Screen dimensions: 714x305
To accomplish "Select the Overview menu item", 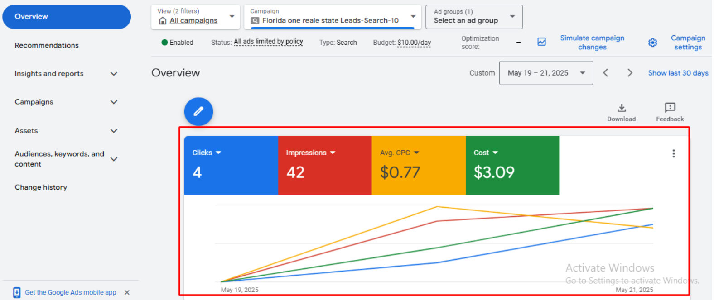I will pos(67,17).
